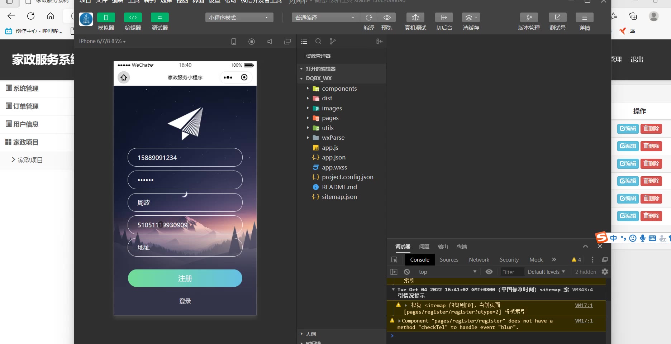Switch to the Sources tab

click(x=449, y=260)
